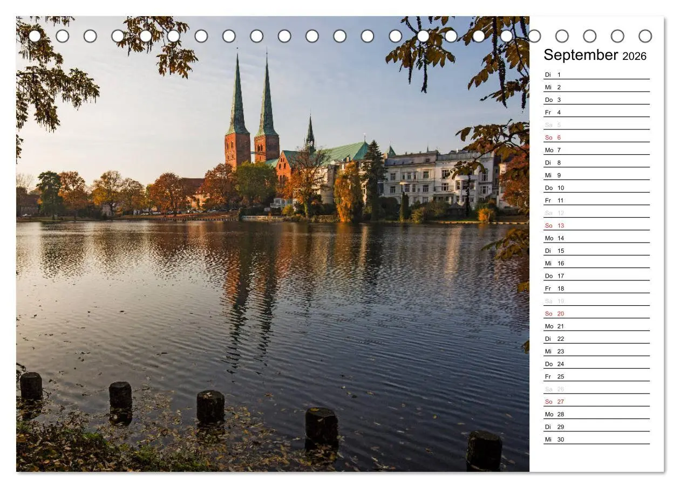Screen dimensions: 680x488
Task: Select the Mo 21 date row
Action: point(596,326)
